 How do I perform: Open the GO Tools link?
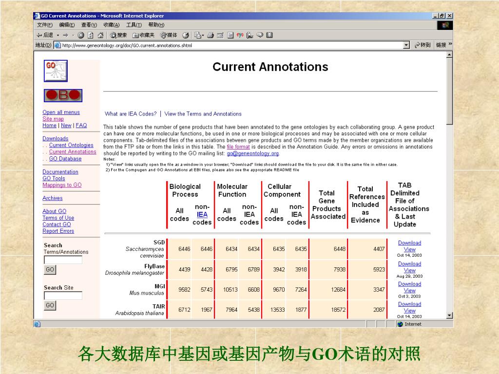tap(54, 178)
